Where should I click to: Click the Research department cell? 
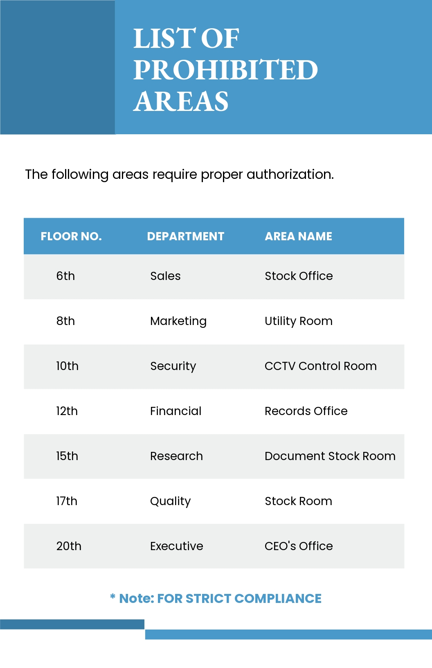point(176,456)
